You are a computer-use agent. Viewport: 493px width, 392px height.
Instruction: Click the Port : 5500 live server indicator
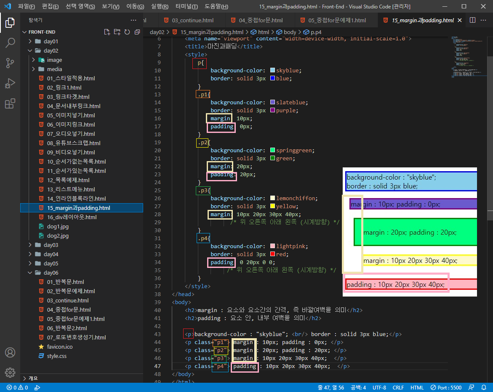446,388
